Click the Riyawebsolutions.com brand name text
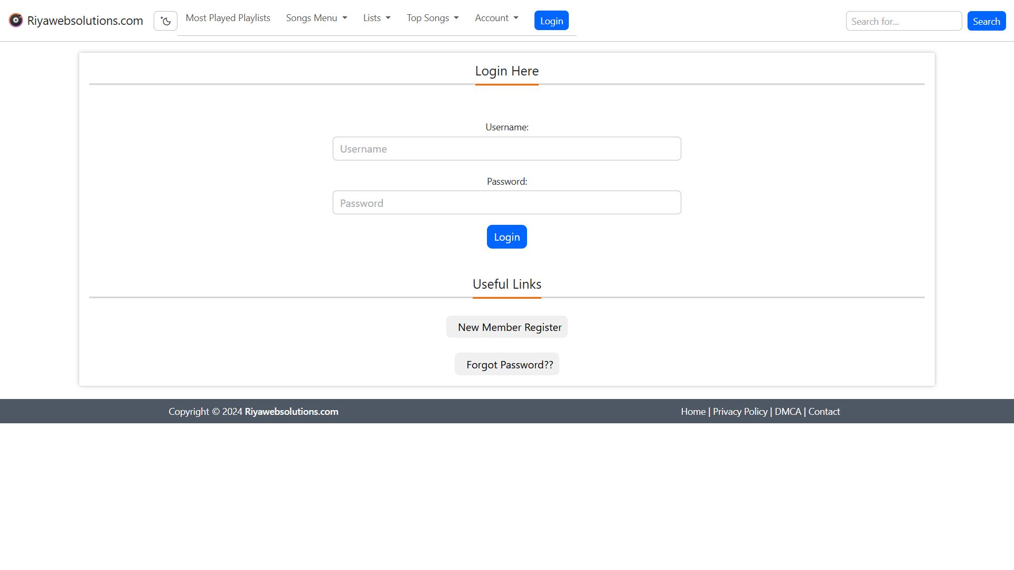Screen dimensions: 1014x570 (x=85, y=21)
